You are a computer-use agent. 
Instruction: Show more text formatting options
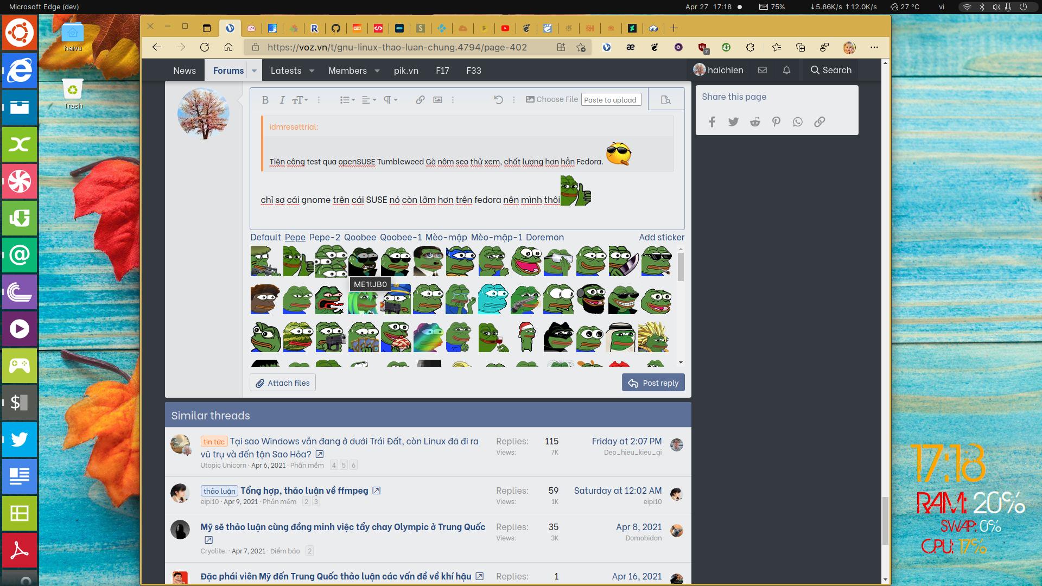[x=319, y=100]
